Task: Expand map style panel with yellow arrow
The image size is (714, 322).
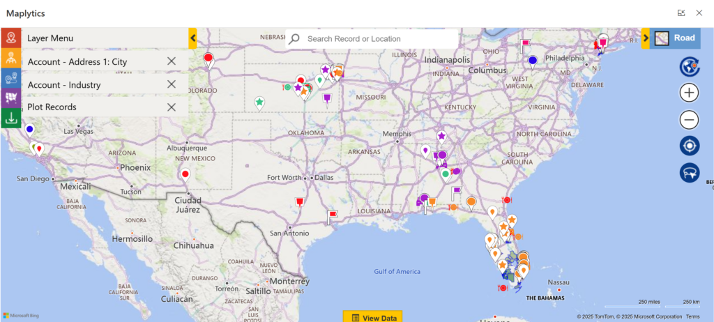Action: (646, 38)
